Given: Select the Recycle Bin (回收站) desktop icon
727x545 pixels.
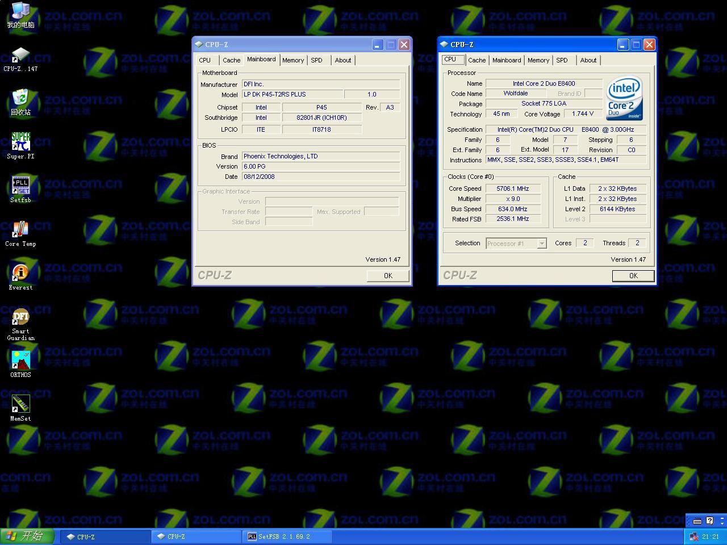Looking at the screenshot, I should (20, 102).
